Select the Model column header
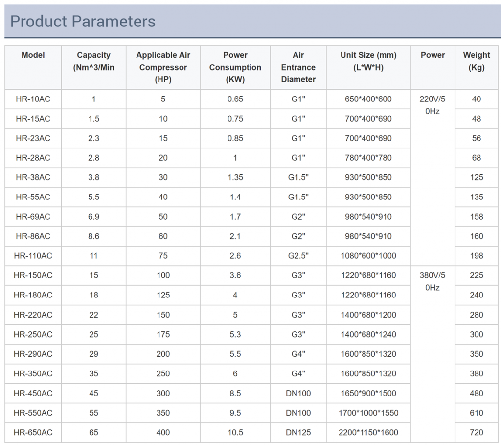Viewport: 501px width, 445px height. [x=33, y=55]
